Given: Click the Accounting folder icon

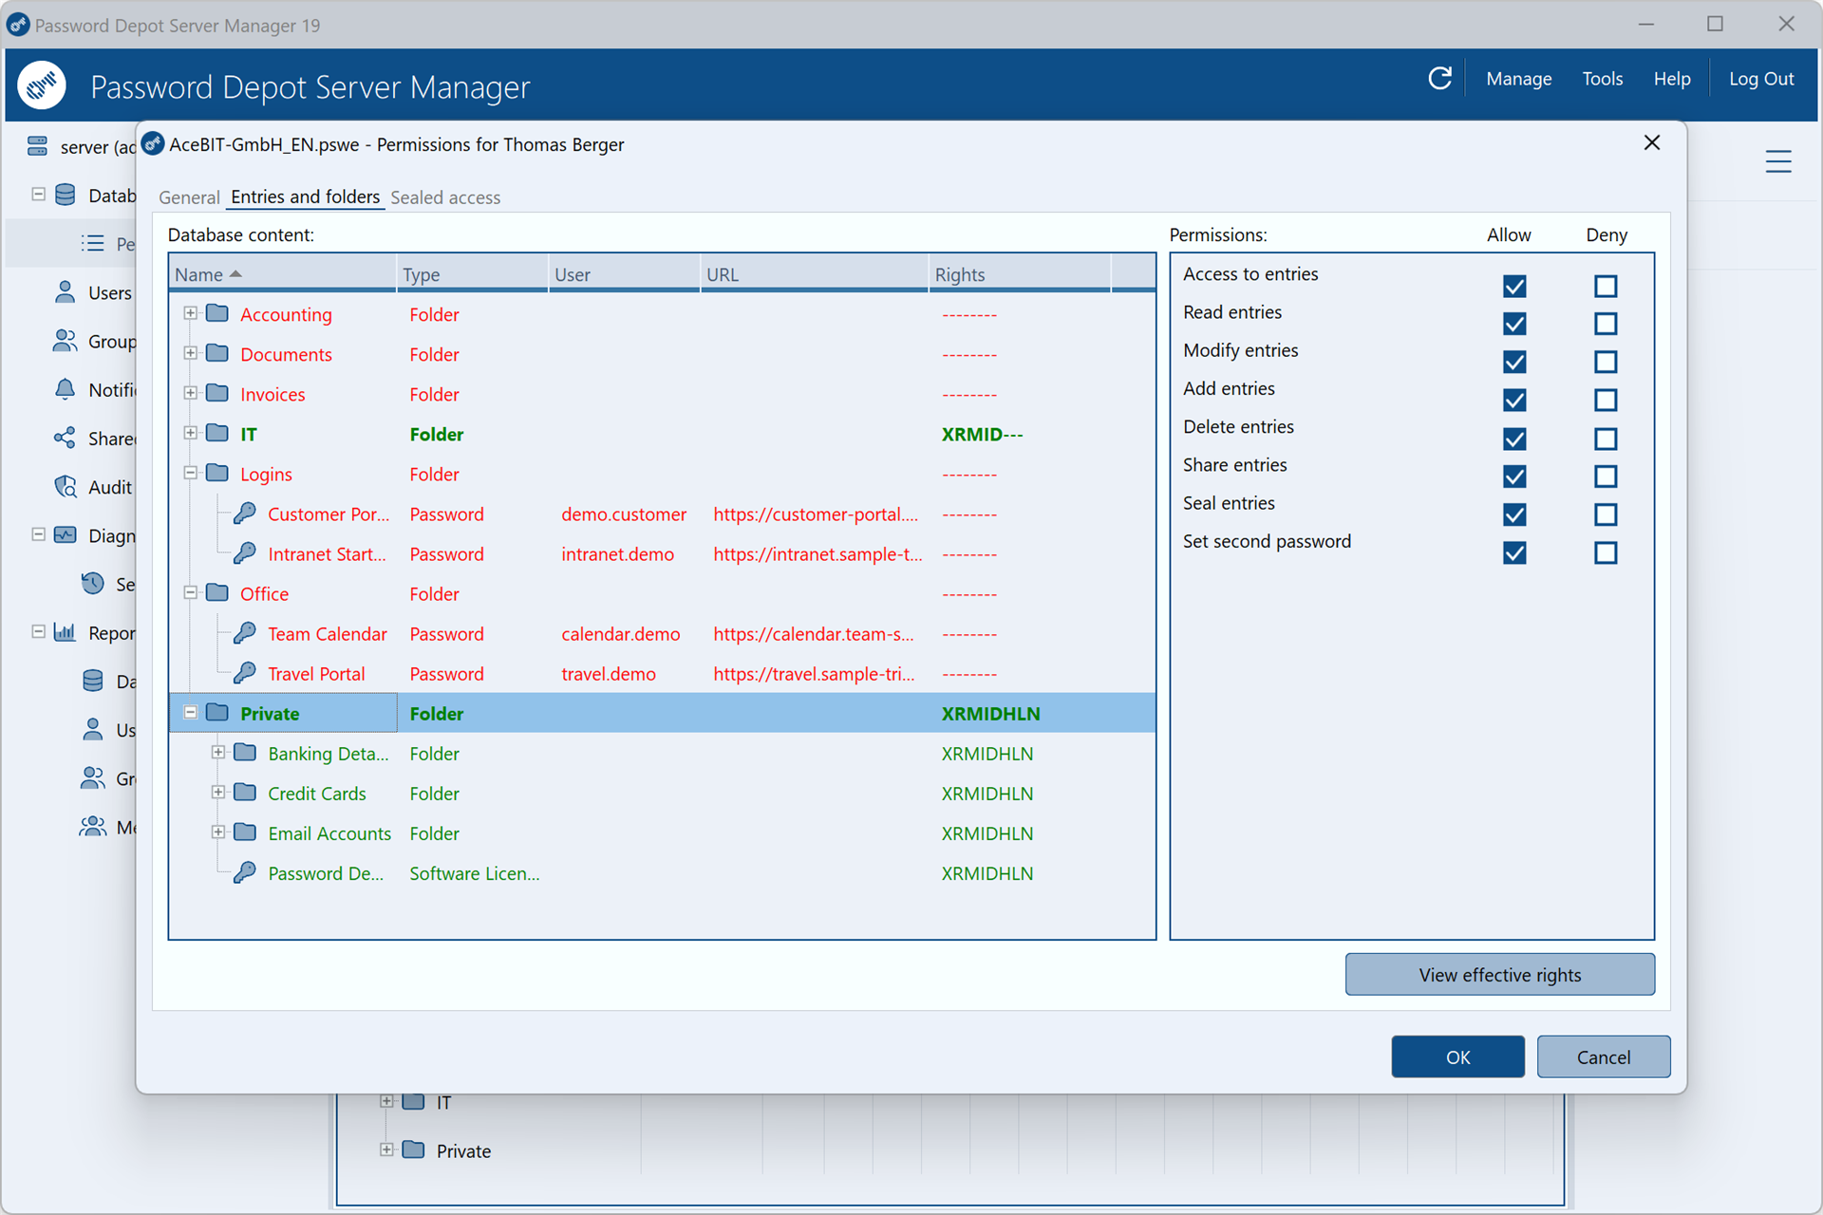Looking at the screenshot, I should tap(217, 313).
